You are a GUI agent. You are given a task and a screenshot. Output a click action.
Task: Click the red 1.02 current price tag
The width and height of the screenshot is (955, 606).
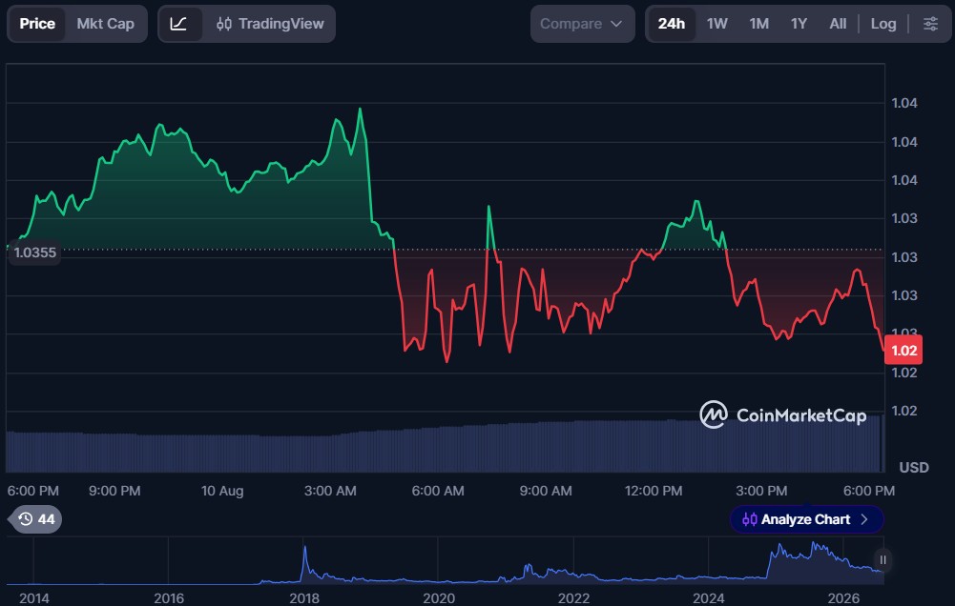[903, 351]
